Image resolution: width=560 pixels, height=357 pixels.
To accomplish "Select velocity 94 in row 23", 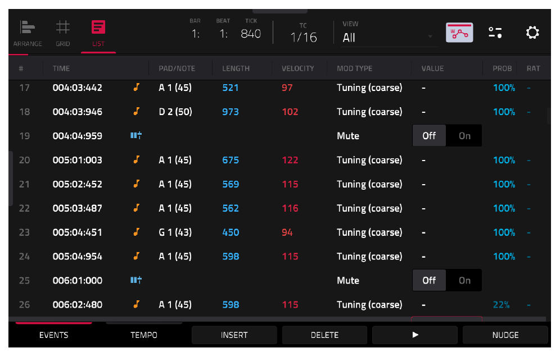I will click(287, 232).
